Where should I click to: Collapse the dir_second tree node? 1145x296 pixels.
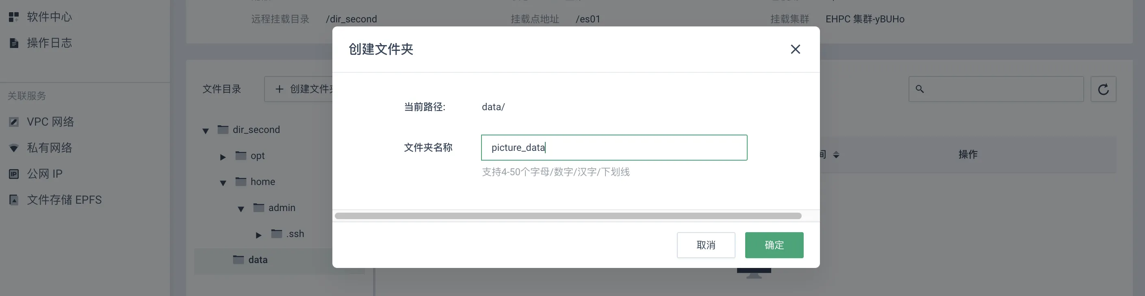point(205,131)
